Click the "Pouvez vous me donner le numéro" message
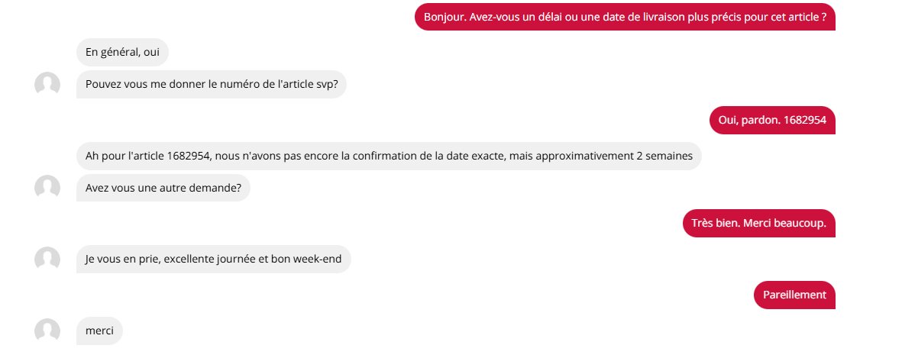The height and width of the screenshot is (358, 902). point(211,84)
